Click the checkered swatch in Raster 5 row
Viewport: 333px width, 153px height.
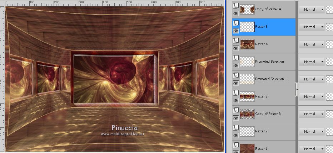tap(329, 27)
